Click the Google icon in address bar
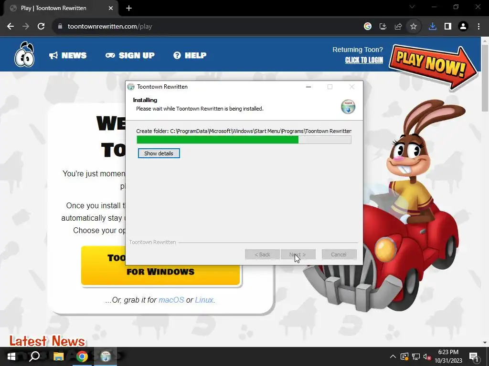The image size is (489, 366). tap(368, 27)
